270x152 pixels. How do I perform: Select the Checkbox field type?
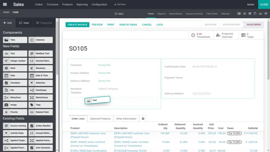coord(15,83)
